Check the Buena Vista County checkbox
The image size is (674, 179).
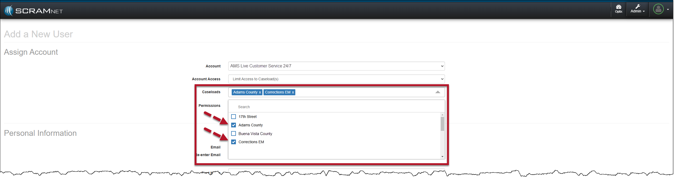coord(234,133)
